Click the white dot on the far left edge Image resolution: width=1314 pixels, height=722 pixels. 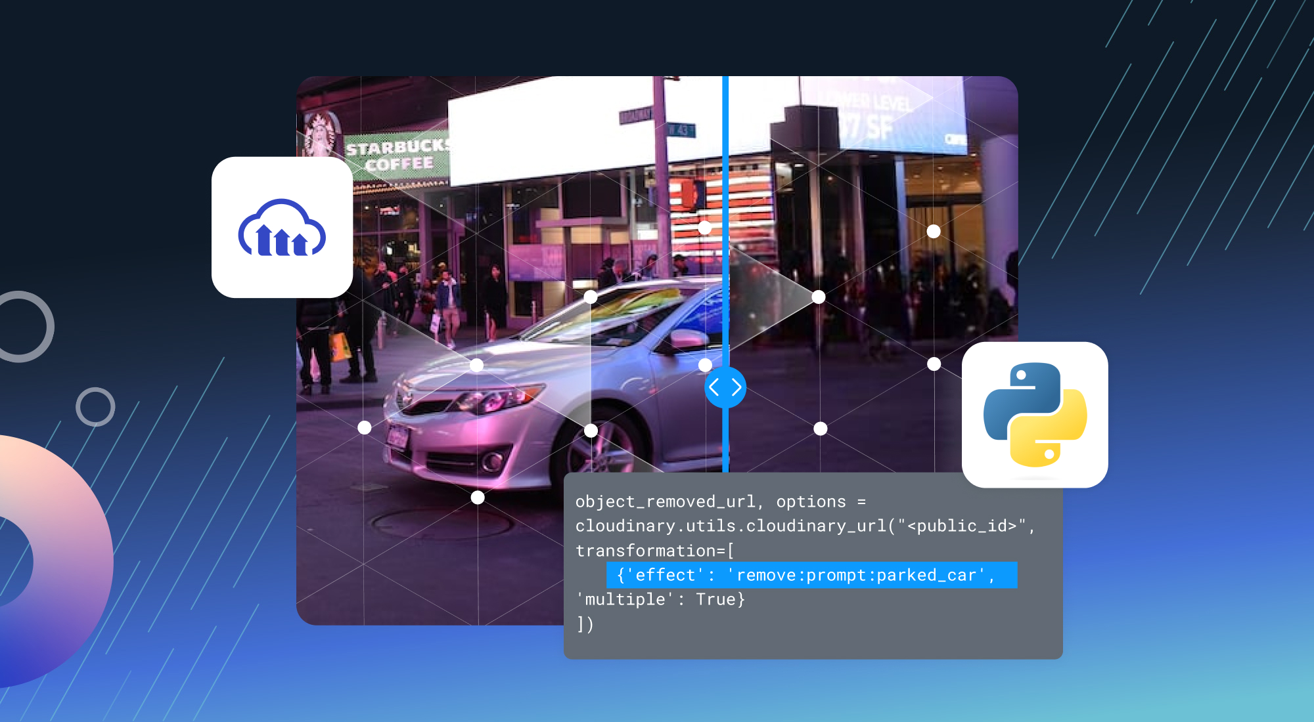[363, 427]
